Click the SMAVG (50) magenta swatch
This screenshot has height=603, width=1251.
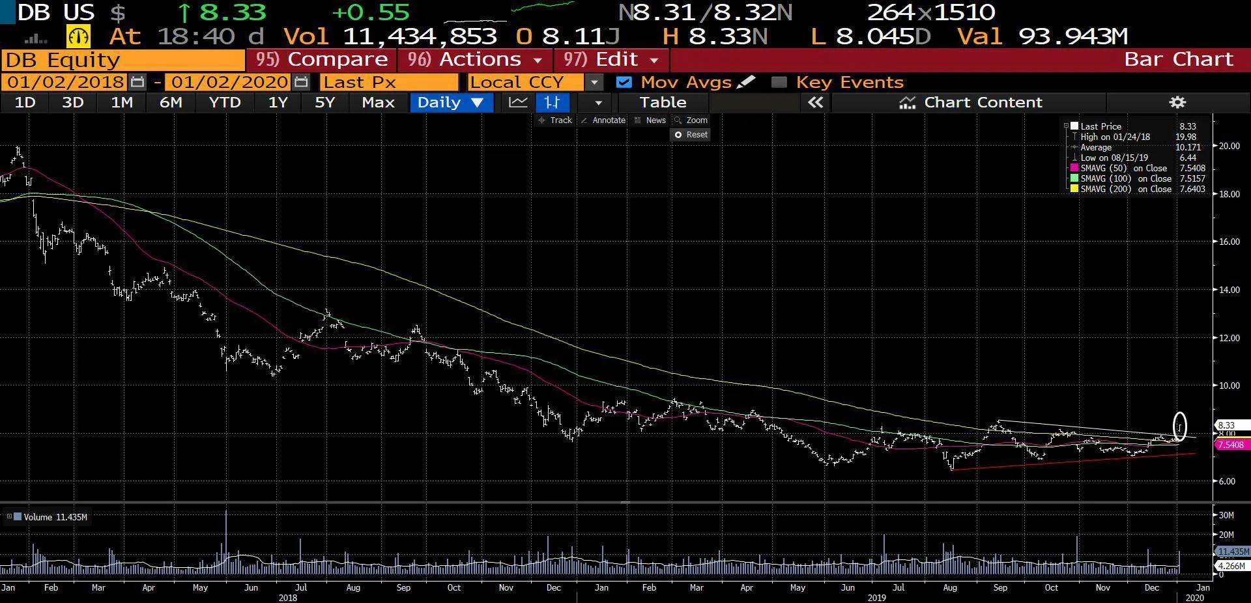click(x=1074, y=168)
